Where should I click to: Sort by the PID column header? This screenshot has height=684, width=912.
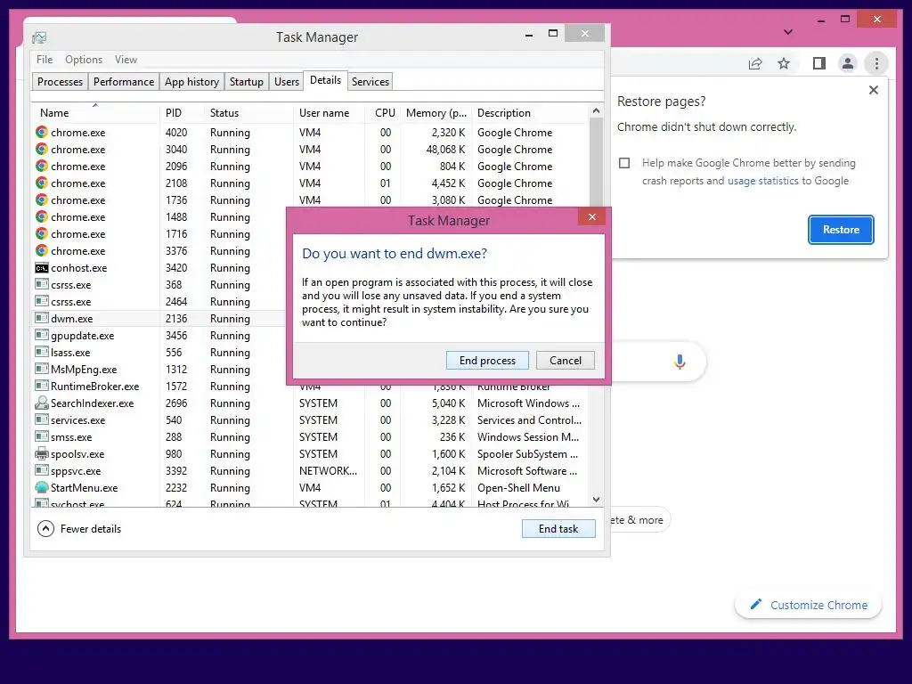coord(182,113)
